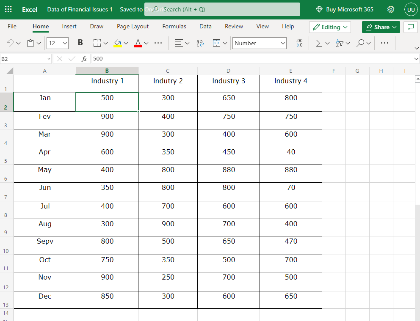
Task: Click the Merge cells icon
Action: [216, 43]
